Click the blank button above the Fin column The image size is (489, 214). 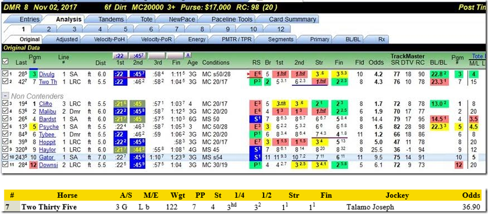point(175,55)
